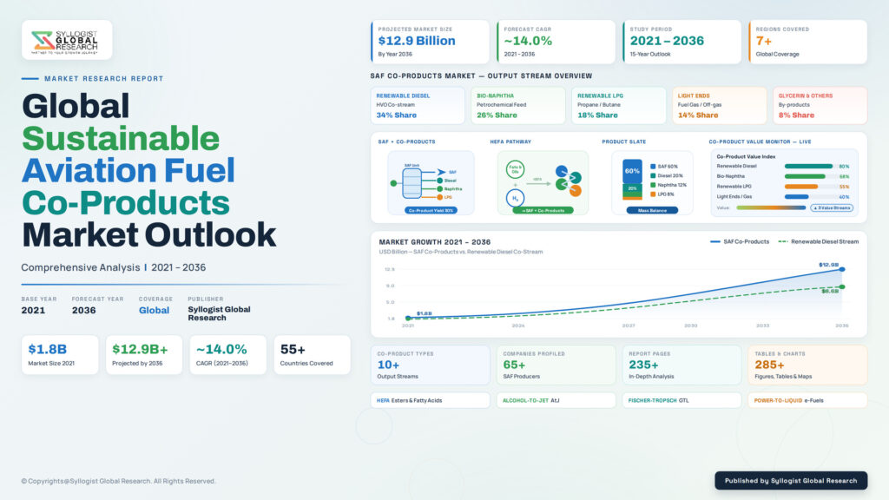Open the Renewable LPG 18% Share card
The height and width of the screenshot is (500, 889).
pyautogui.click(x=618, y=105)
